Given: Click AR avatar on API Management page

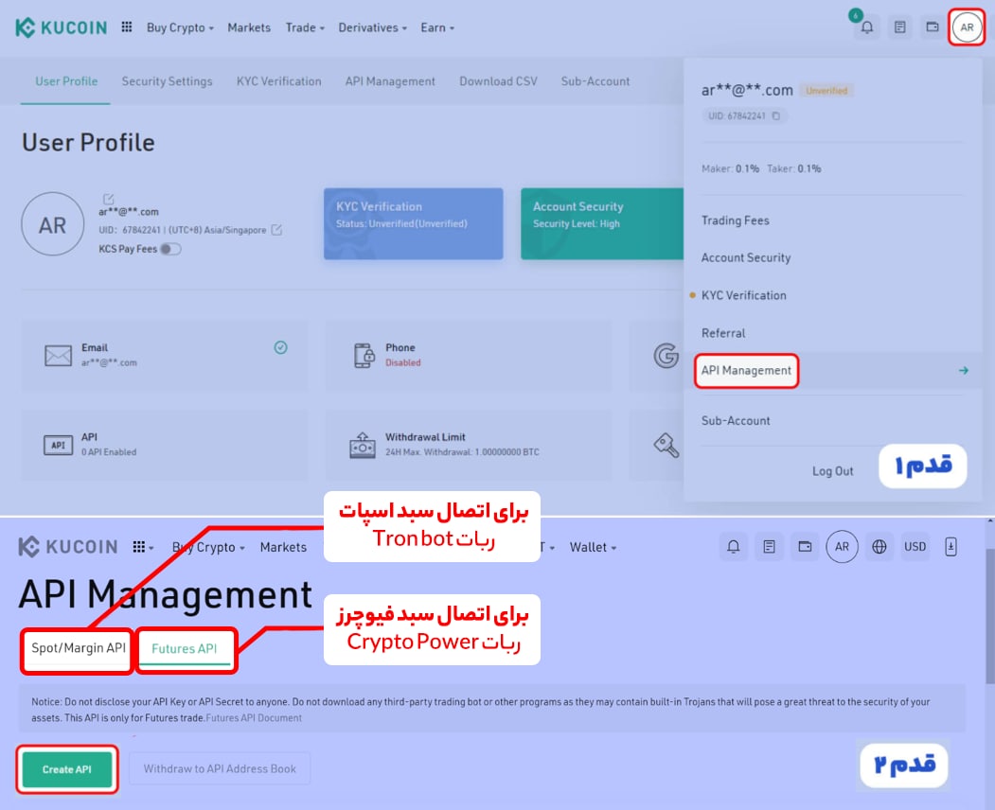Looking at the screenshot, I should click(x=842, y=546).
